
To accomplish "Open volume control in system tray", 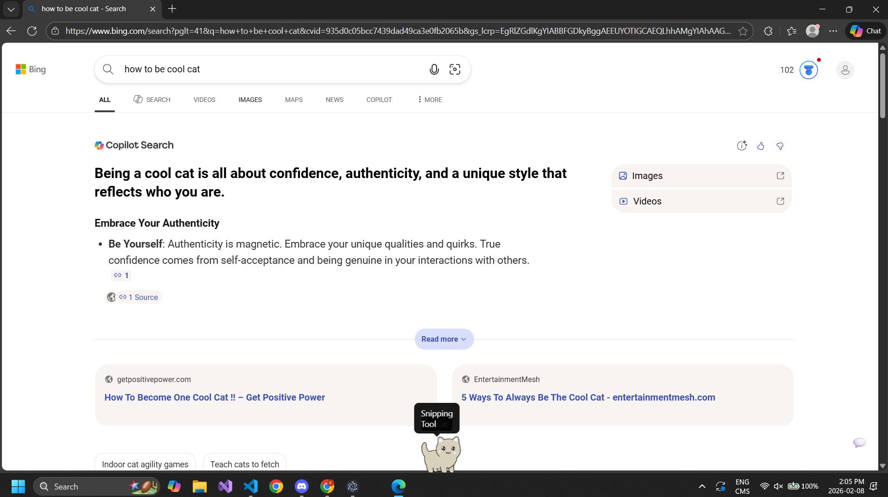I will [778, 486].
